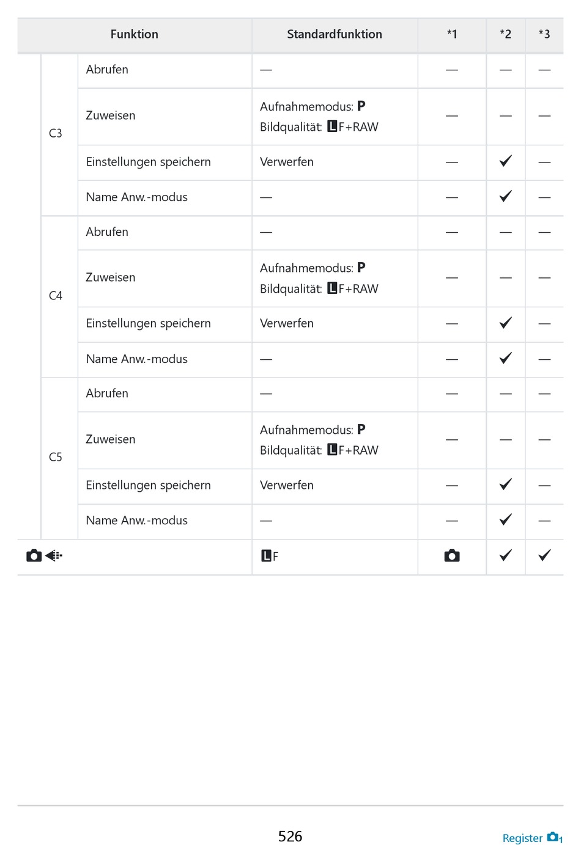This screenshot has height=845, width=581.
Task: Click the Funktion column header
Action: point(134,34)
